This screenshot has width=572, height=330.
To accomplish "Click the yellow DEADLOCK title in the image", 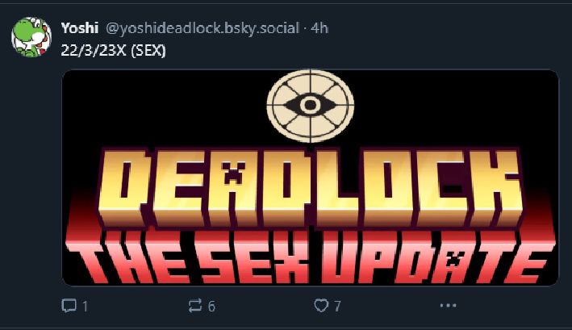I will click(311, 187).
